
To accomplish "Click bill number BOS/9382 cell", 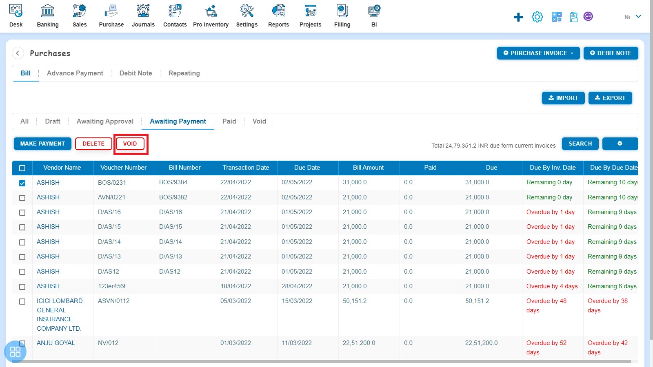I will pos(173,197).
